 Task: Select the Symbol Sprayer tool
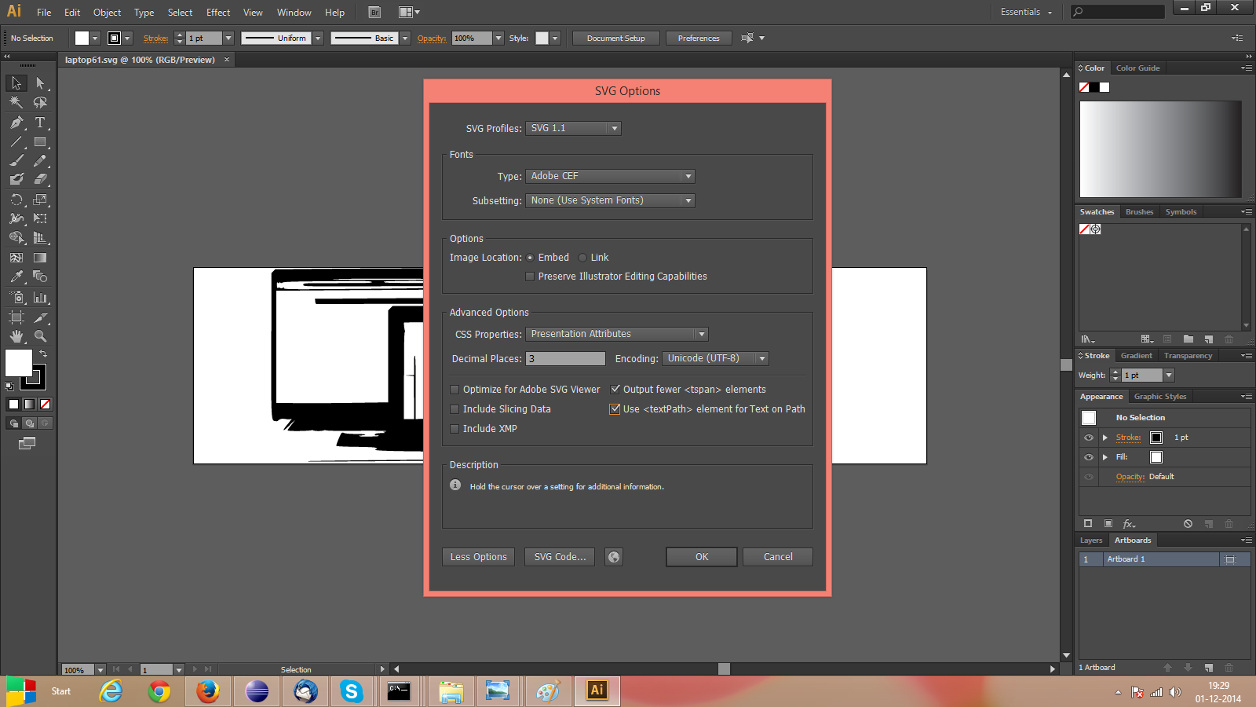pos(16,298)
